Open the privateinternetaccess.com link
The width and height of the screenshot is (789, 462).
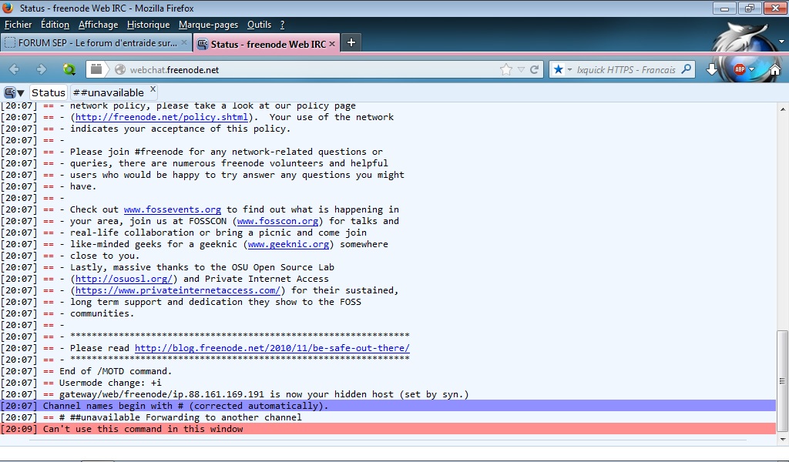178,290
